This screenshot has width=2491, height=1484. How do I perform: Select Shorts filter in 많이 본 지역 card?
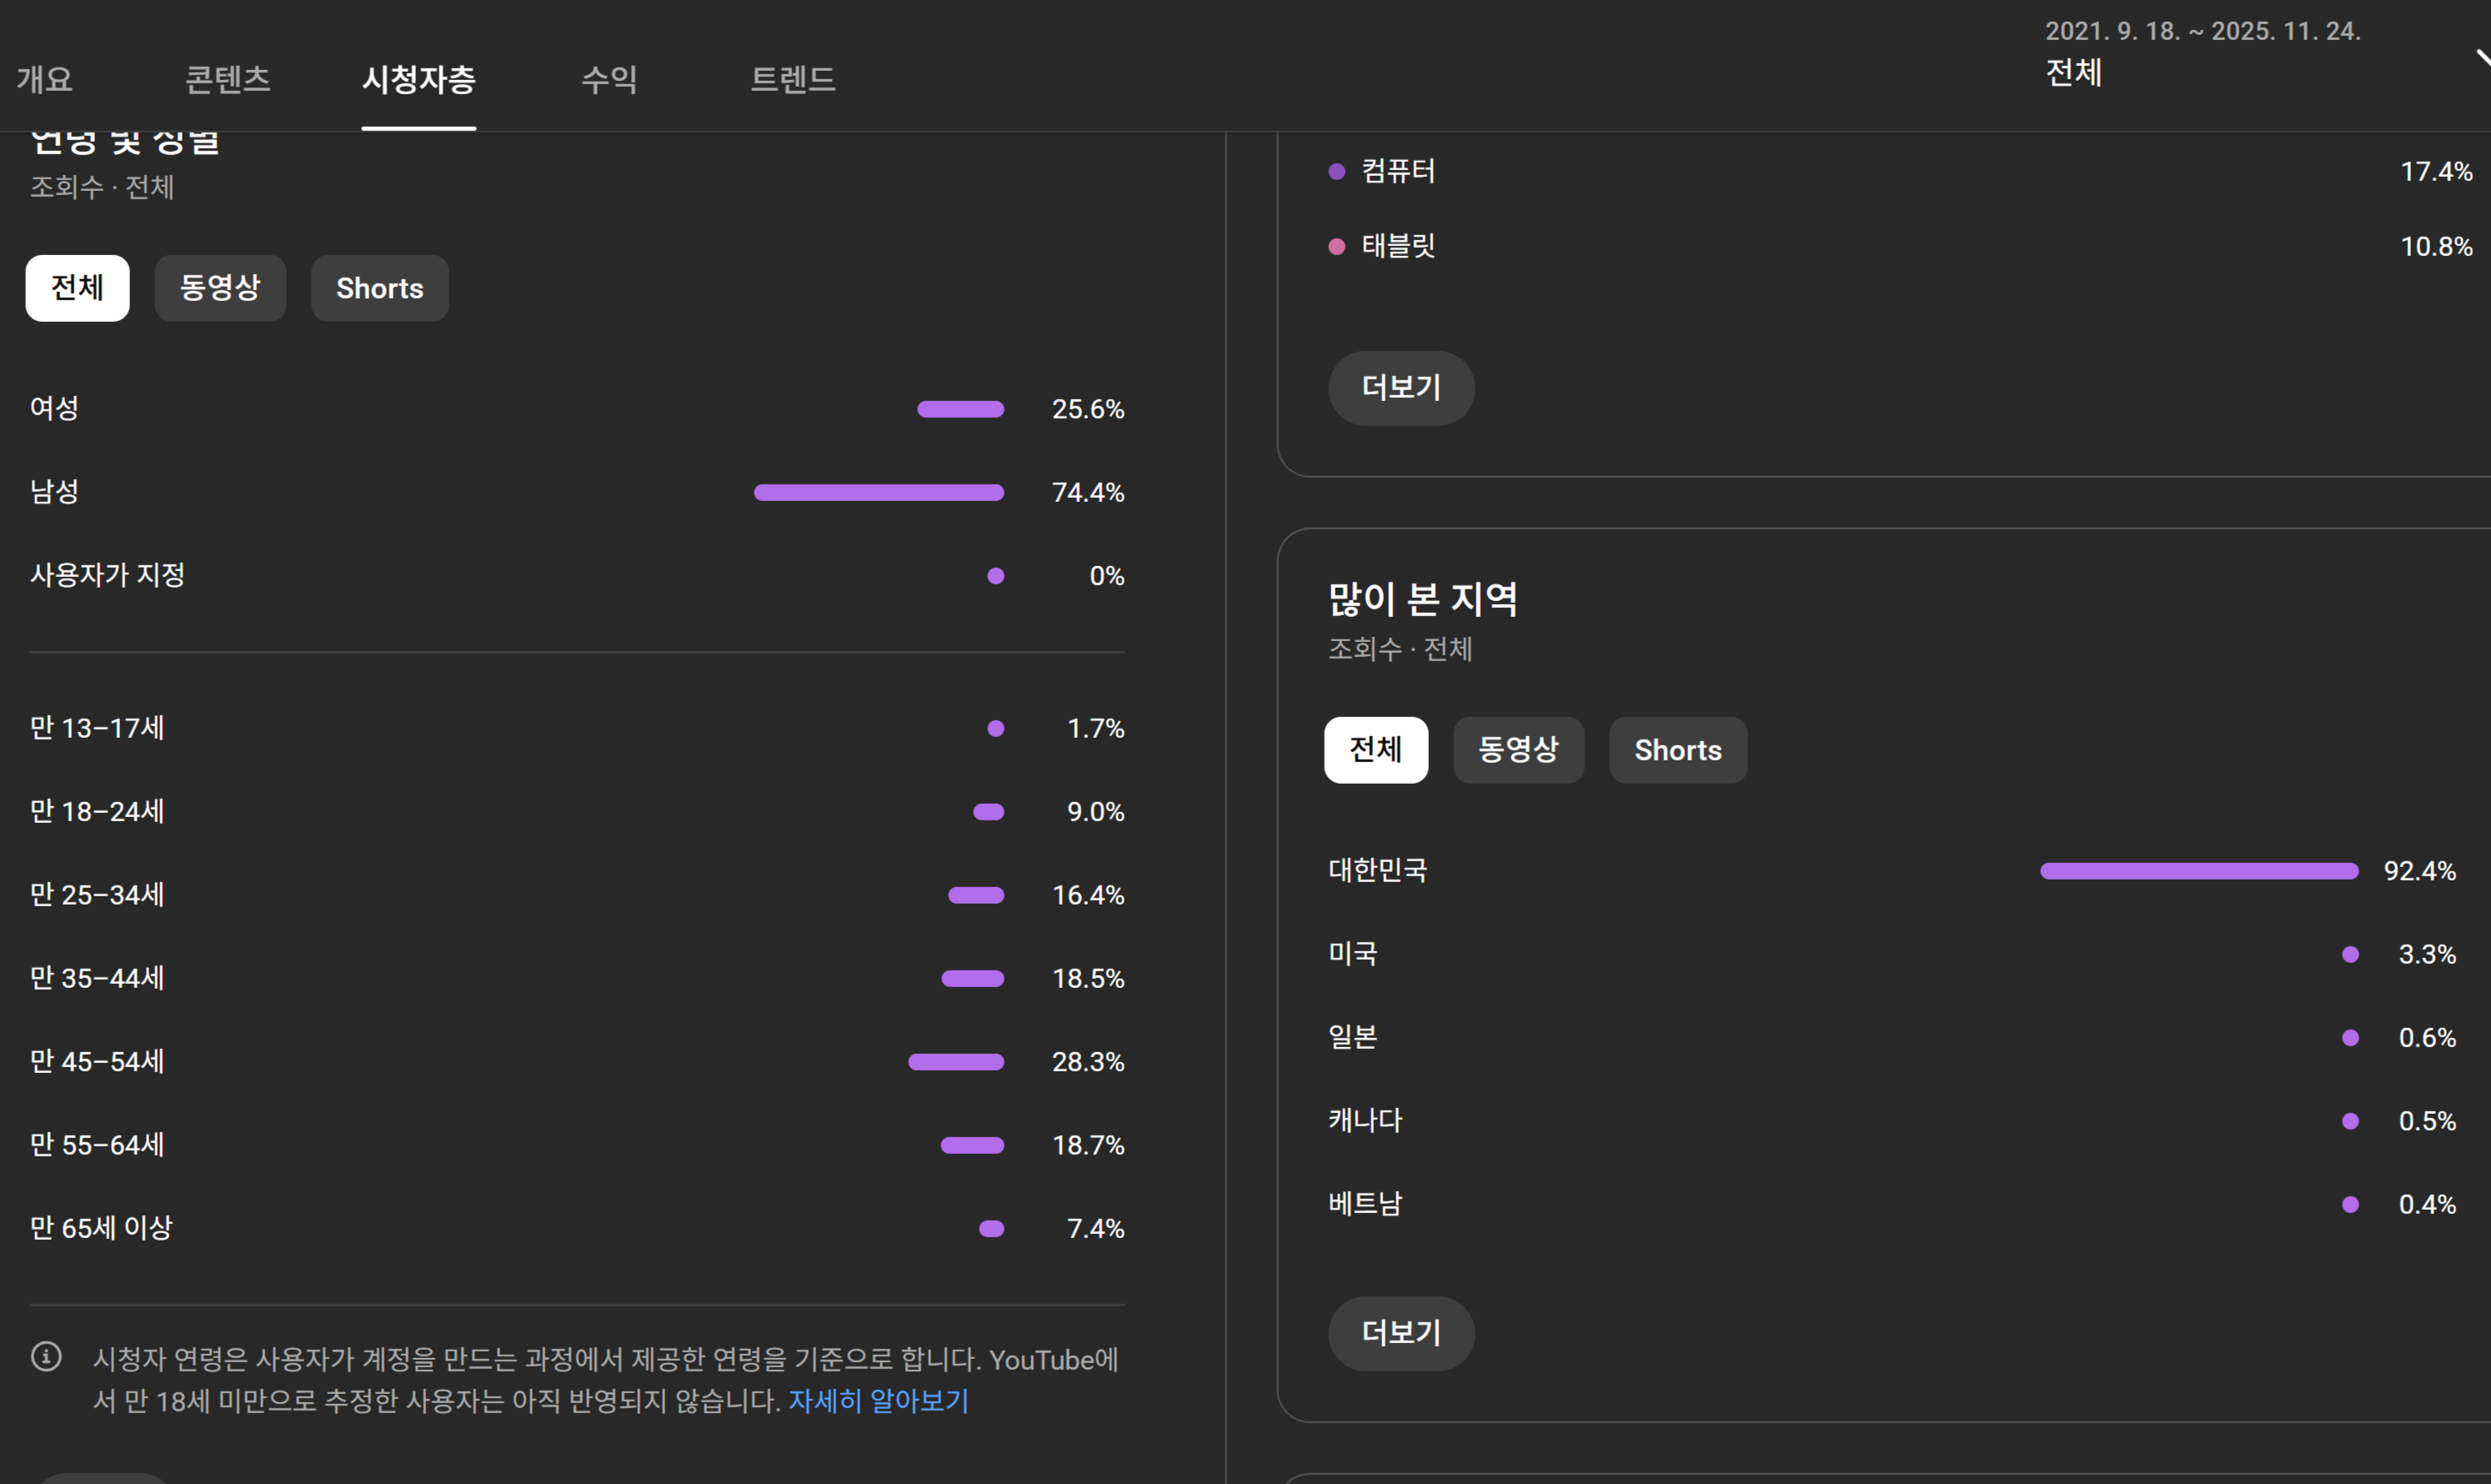(x=1677, y=751)
